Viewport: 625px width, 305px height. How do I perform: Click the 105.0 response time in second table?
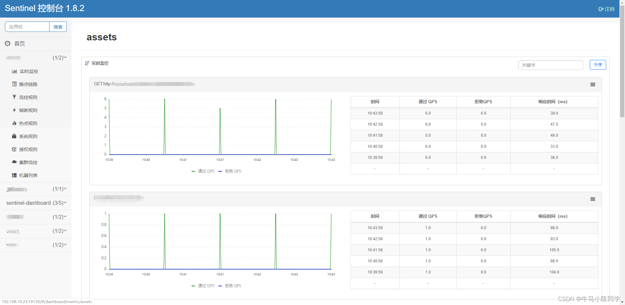pyautogui.click(x=554, y=250)
